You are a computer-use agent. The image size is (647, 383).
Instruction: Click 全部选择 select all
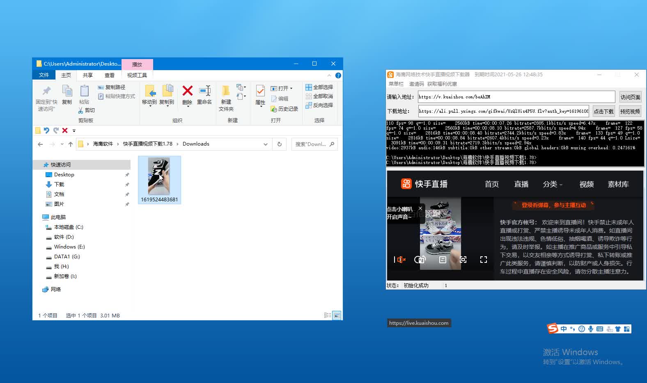pos(319,87)
